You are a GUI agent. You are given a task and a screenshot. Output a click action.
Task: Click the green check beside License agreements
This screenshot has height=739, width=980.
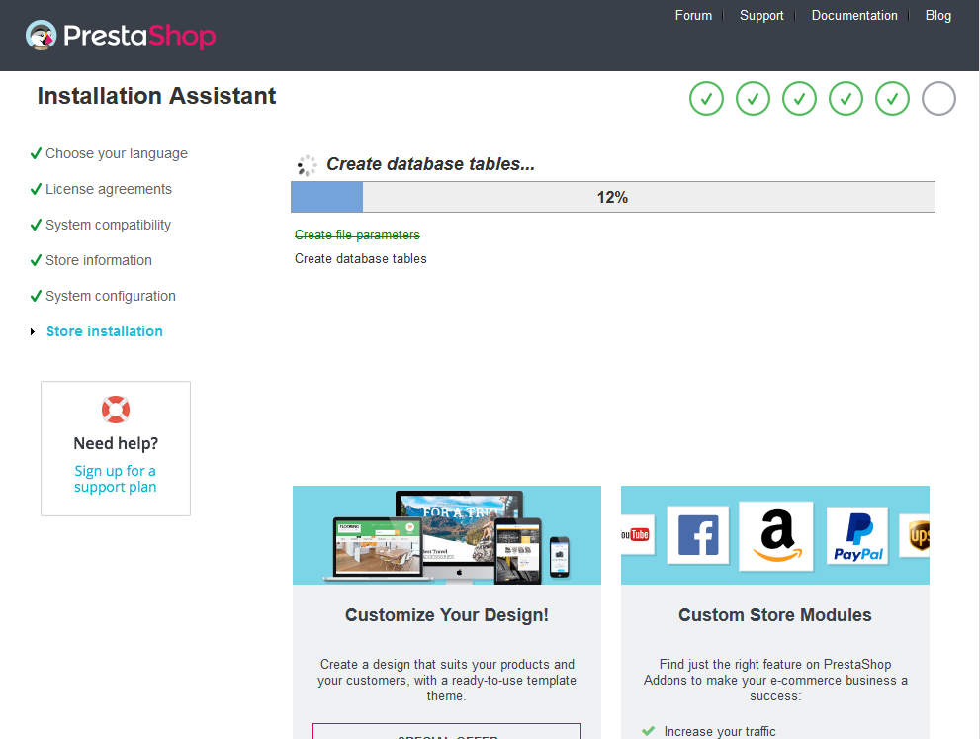click(x=37, y=189)
